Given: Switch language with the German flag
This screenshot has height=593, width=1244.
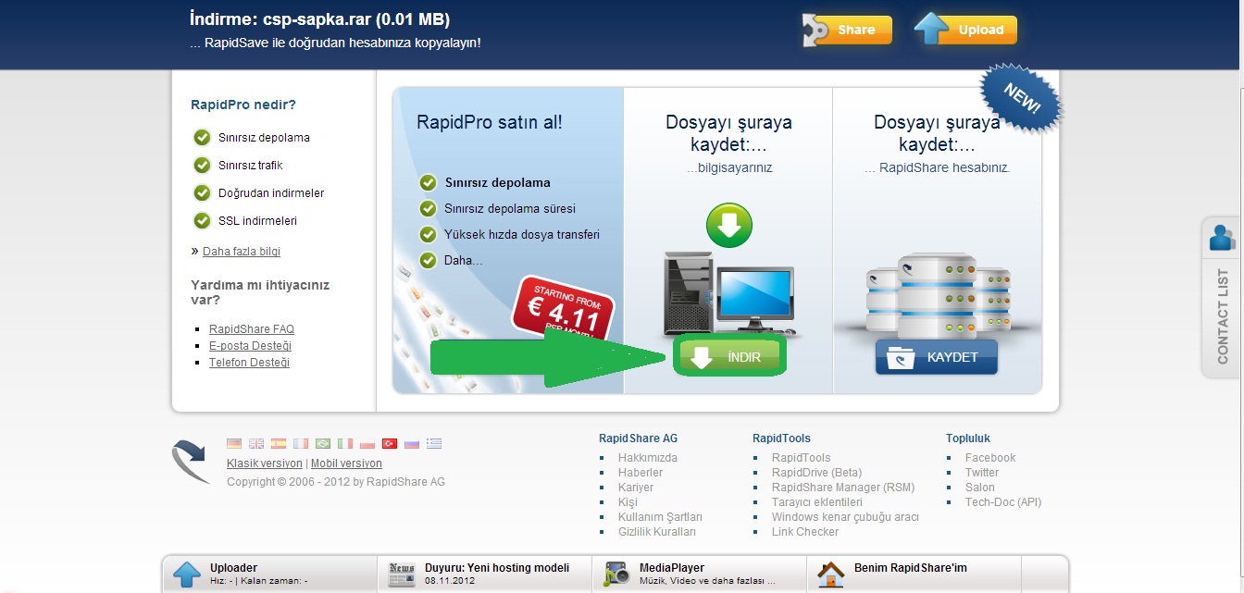Looking at the screenshot, I should pyautogui.click(x=234, y=444).
